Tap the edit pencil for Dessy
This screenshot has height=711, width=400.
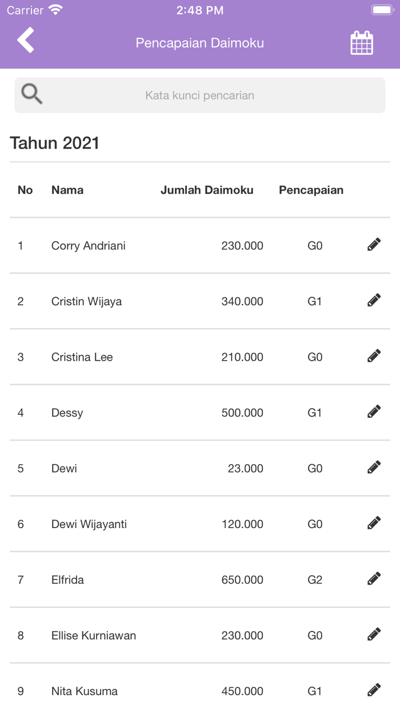(x=374, y=412)
